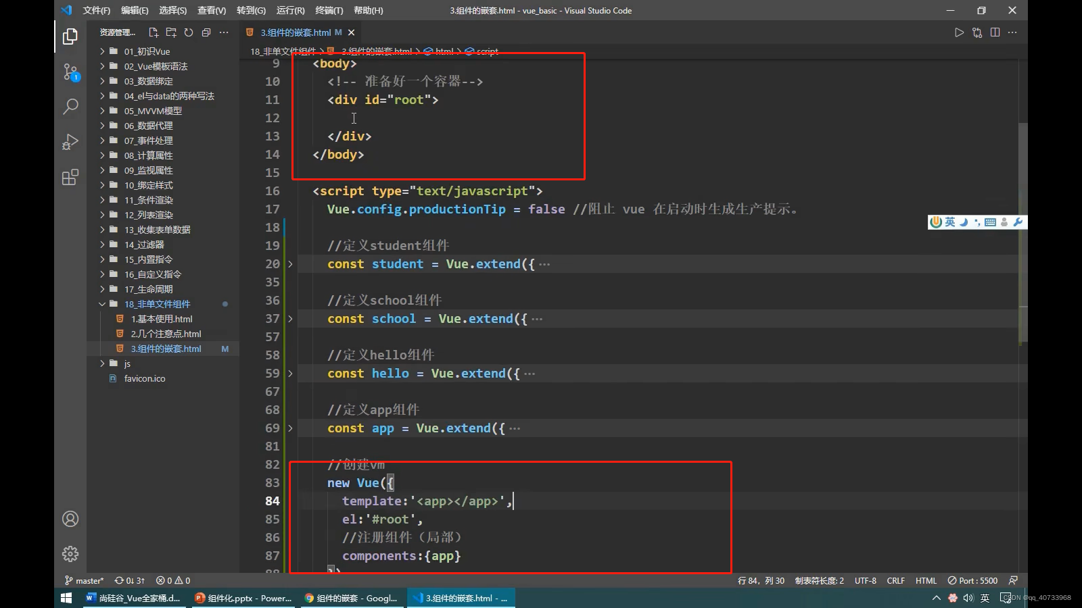Click script breadcrumb item
The height and width of the screenshot is (608, 1082).
(487, 51)
